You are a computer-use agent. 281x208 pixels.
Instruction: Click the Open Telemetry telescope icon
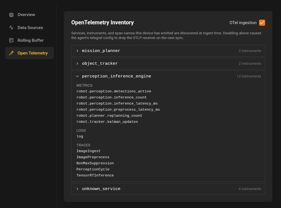click(x=11, y=53)
